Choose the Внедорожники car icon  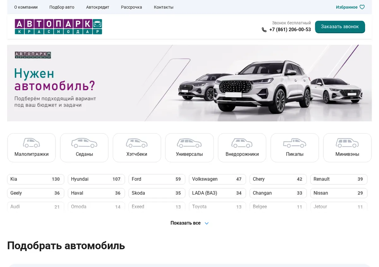242,143
